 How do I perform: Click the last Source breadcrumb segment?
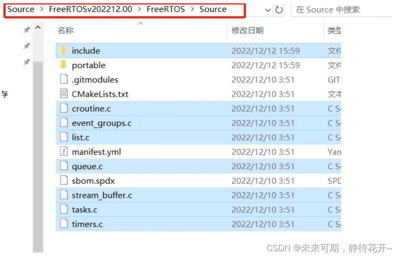tap(213, 9)
